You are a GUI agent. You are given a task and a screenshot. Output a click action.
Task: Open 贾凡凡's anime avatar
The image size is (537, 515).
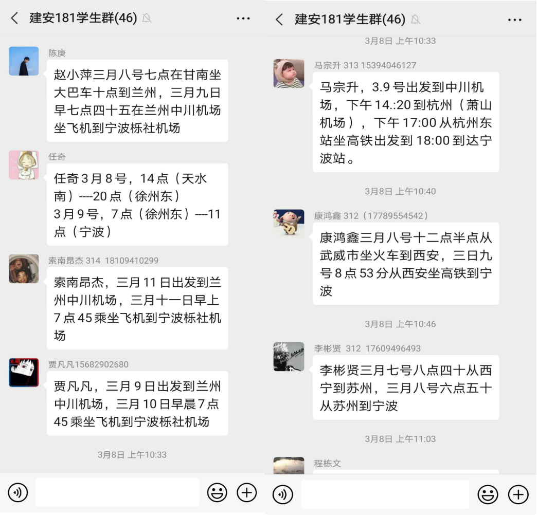pos(24,372)
